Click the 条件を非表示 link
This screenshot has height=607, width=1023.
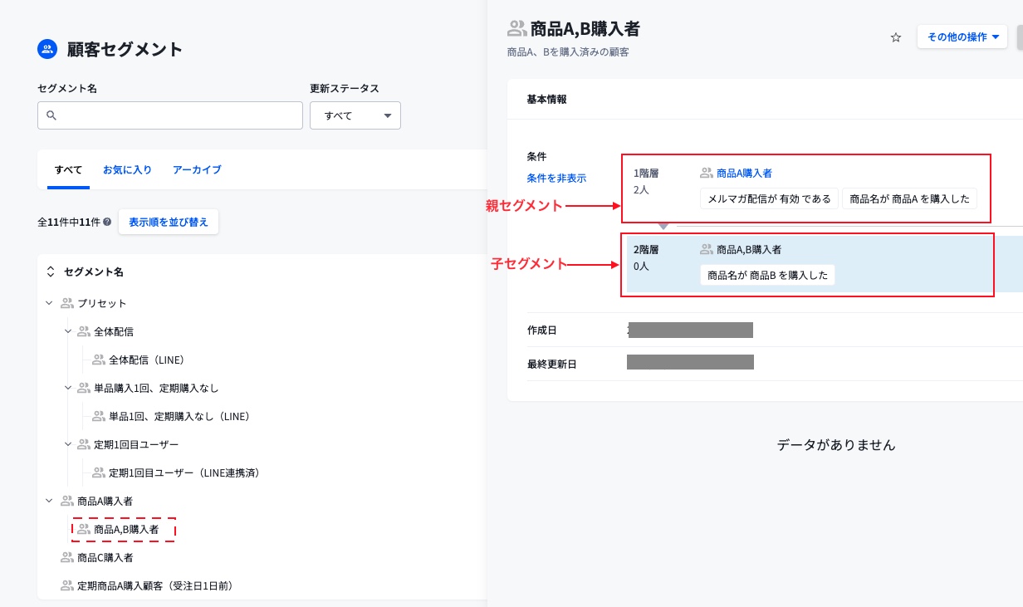pos(556,178)
